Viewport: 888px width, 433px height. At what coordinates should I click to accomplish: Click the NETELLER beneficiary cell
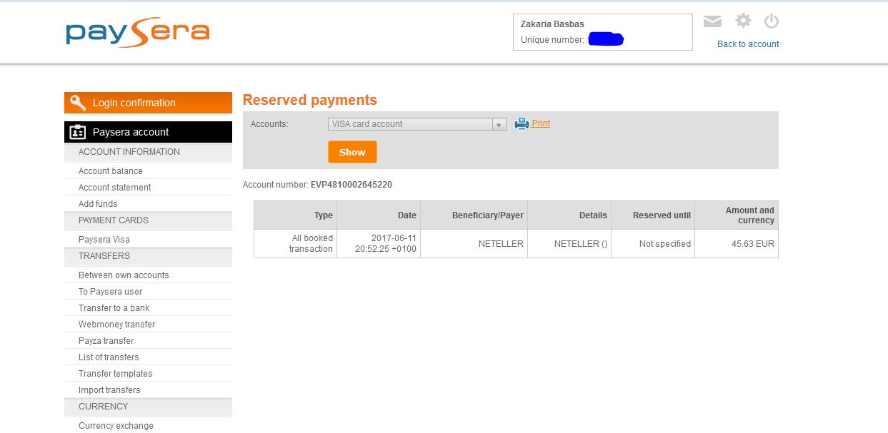pos(474,243)
